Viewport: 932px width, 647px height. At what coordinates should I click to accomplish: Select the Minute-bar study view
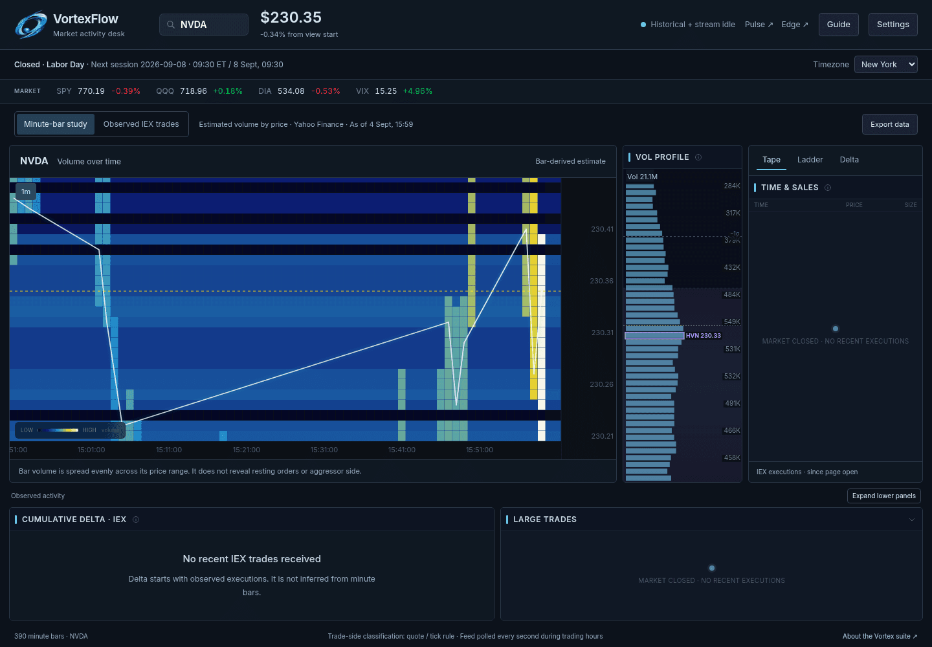(x=56, y=124)
